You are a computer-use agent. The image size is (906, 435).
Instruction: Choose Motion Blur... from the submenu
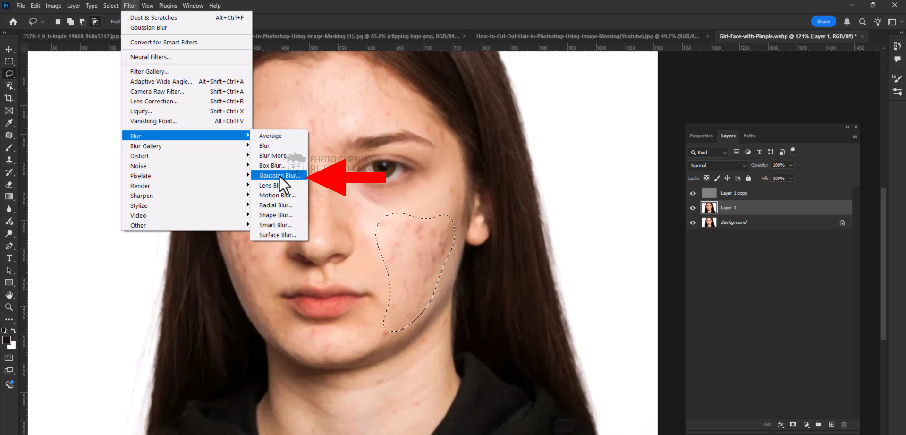coord(279,195)
